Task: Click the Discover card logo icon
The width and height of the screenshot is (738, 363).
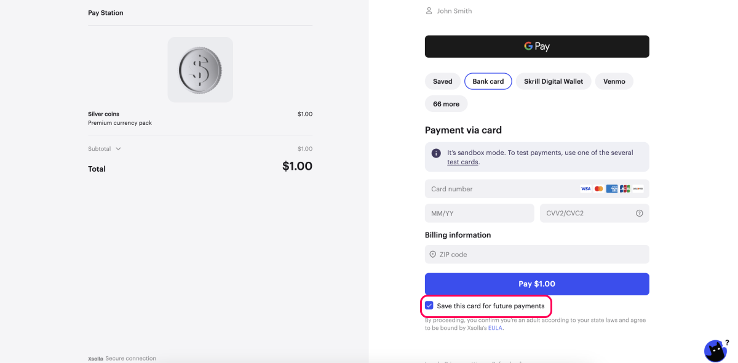Action: point(638,189)
